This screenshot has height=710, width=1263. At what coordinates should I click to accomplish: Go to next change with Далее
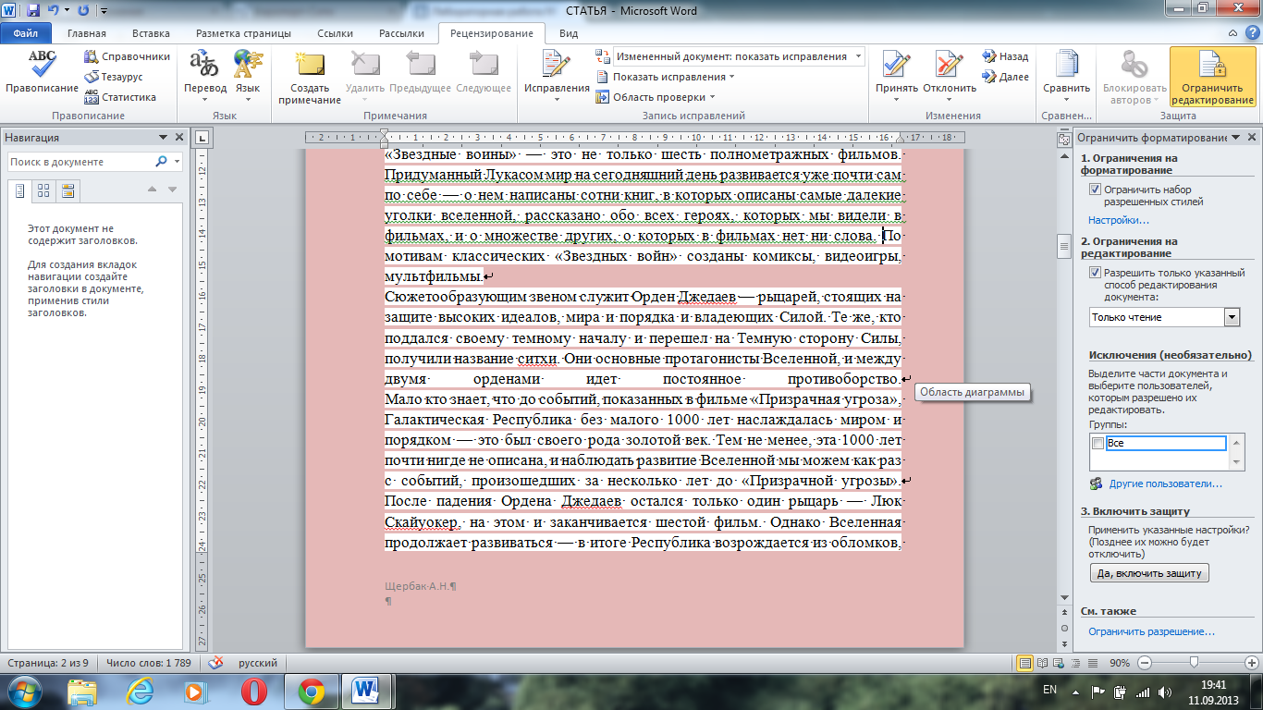[1005, 77]
